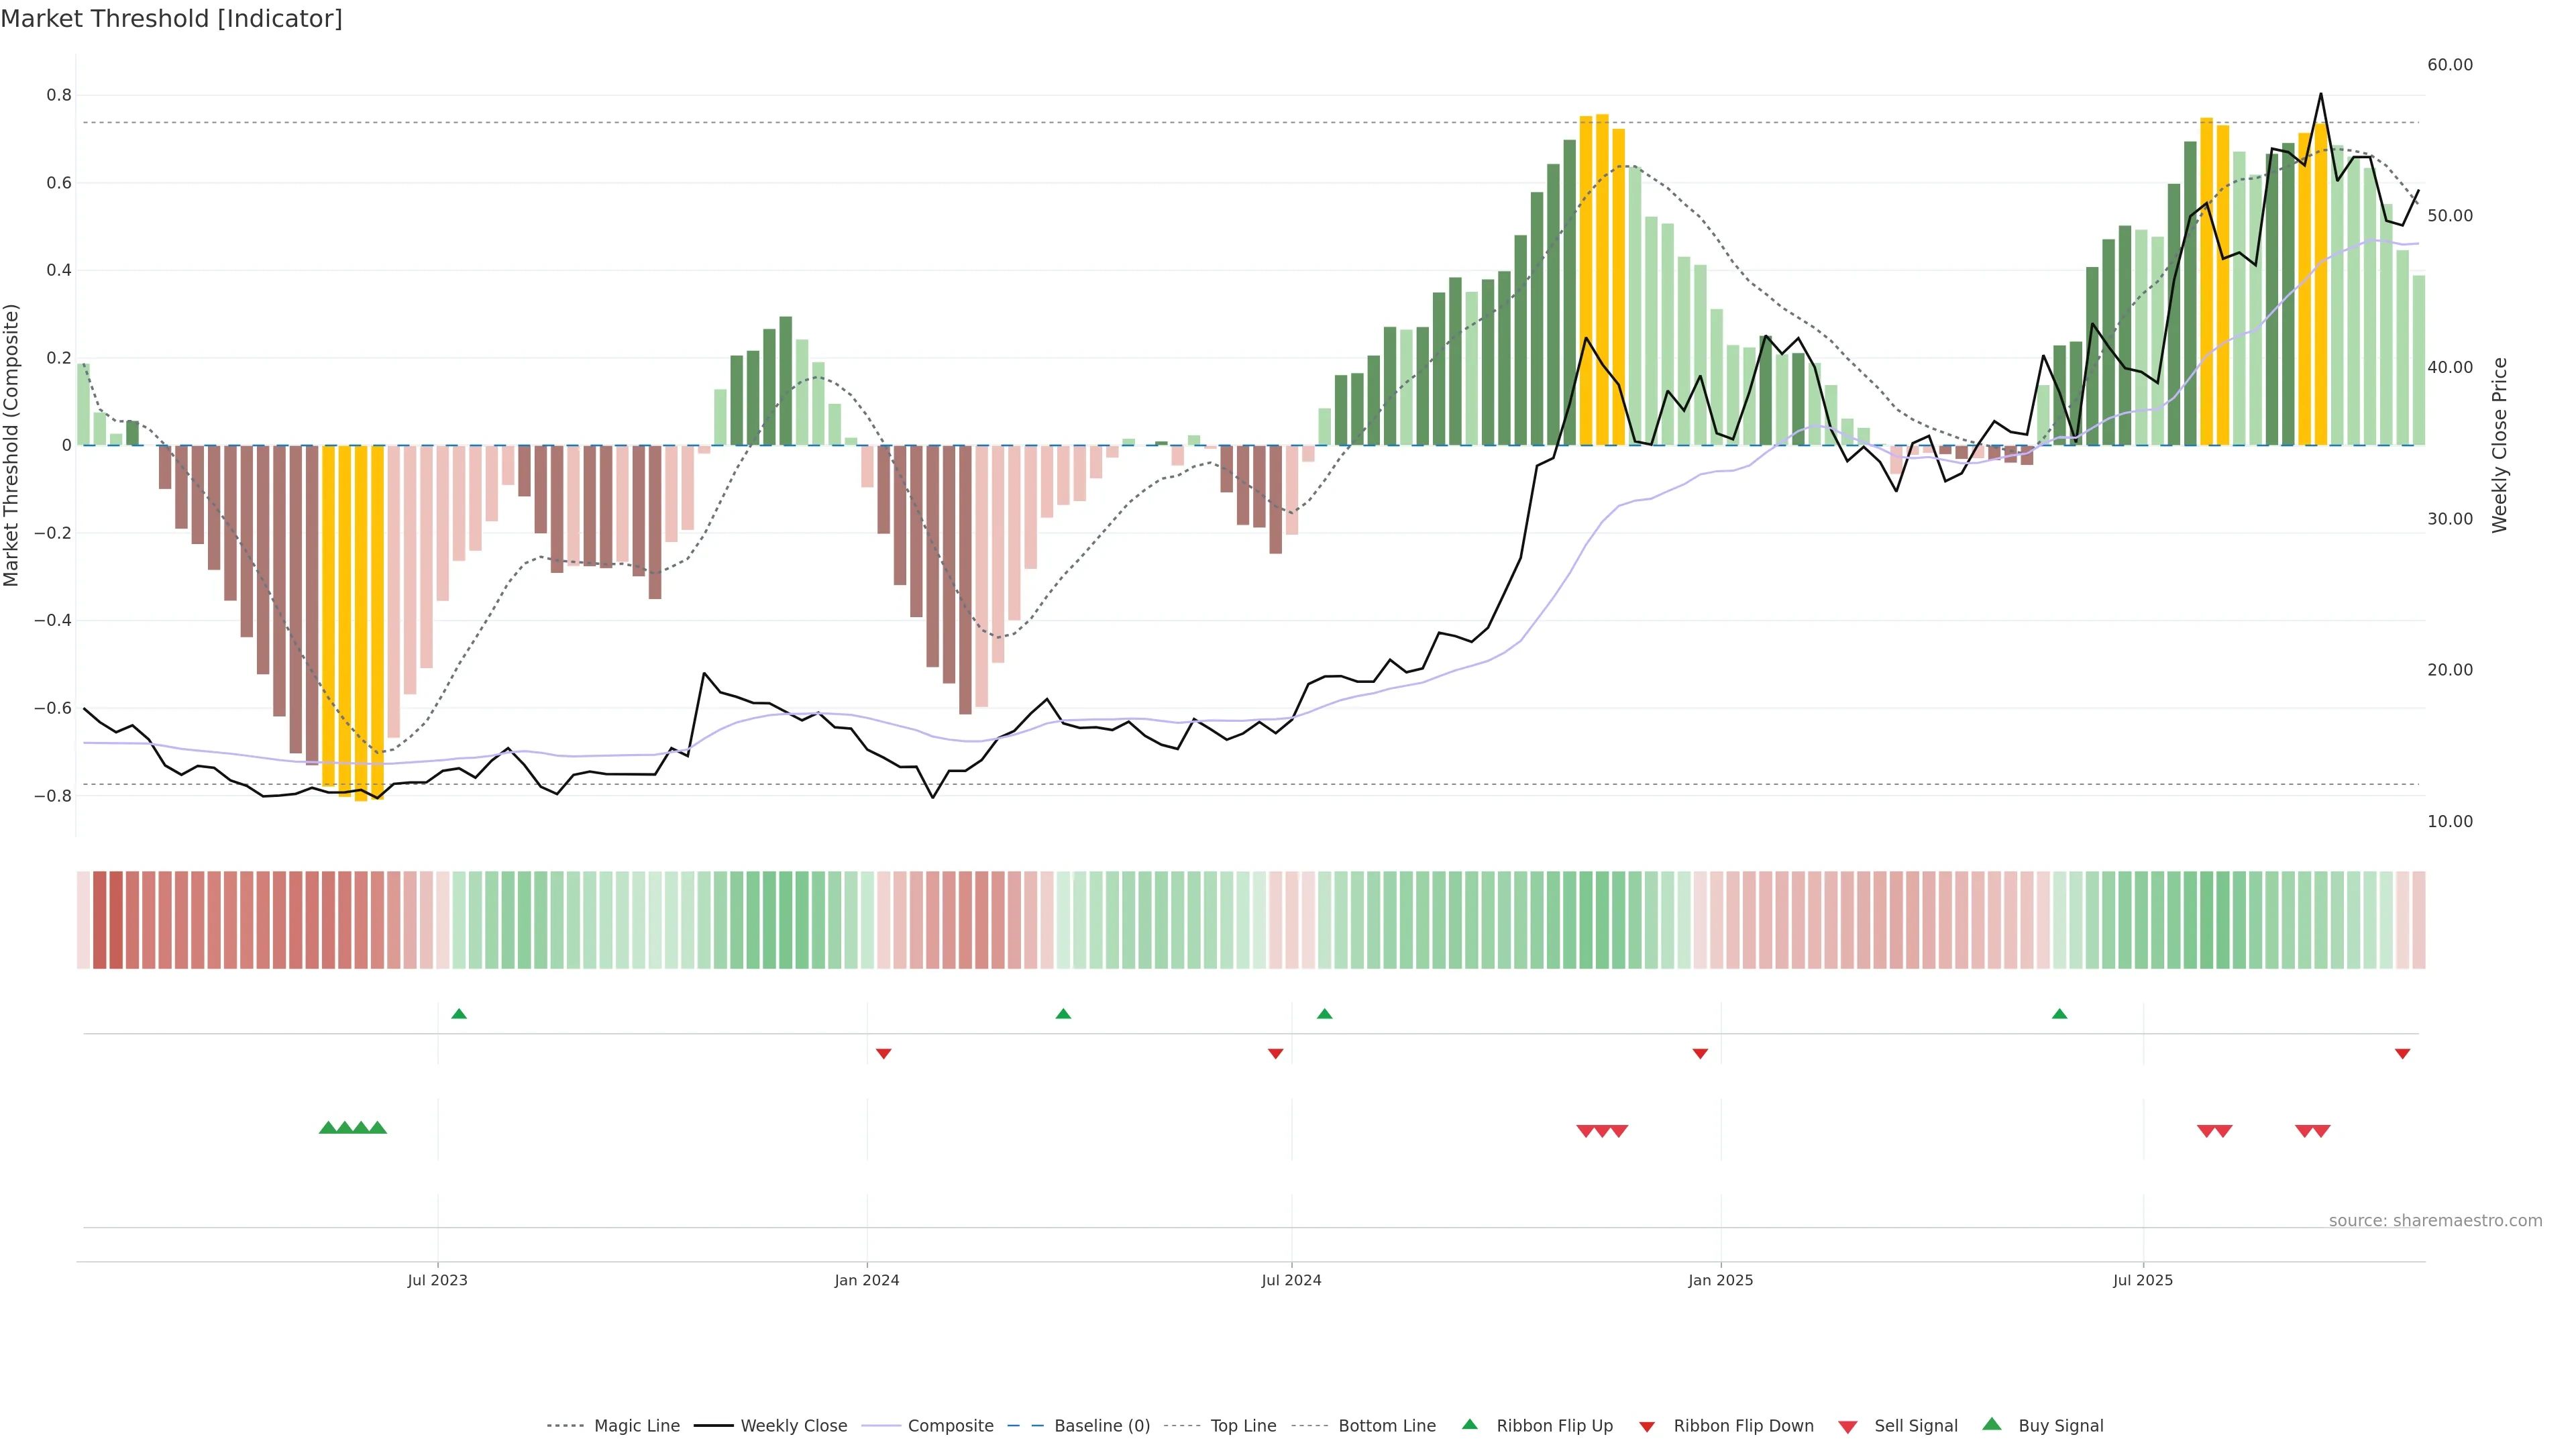The image size is (2576, 1449).
Task: Click red Ribbon Flip Down legend triangle
Action: 1647,1427
